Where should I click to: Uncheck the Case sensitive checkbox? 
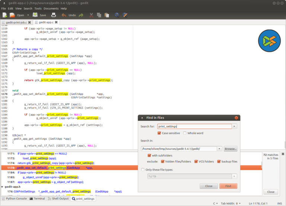pyautogui.click(x=159, y=133)
